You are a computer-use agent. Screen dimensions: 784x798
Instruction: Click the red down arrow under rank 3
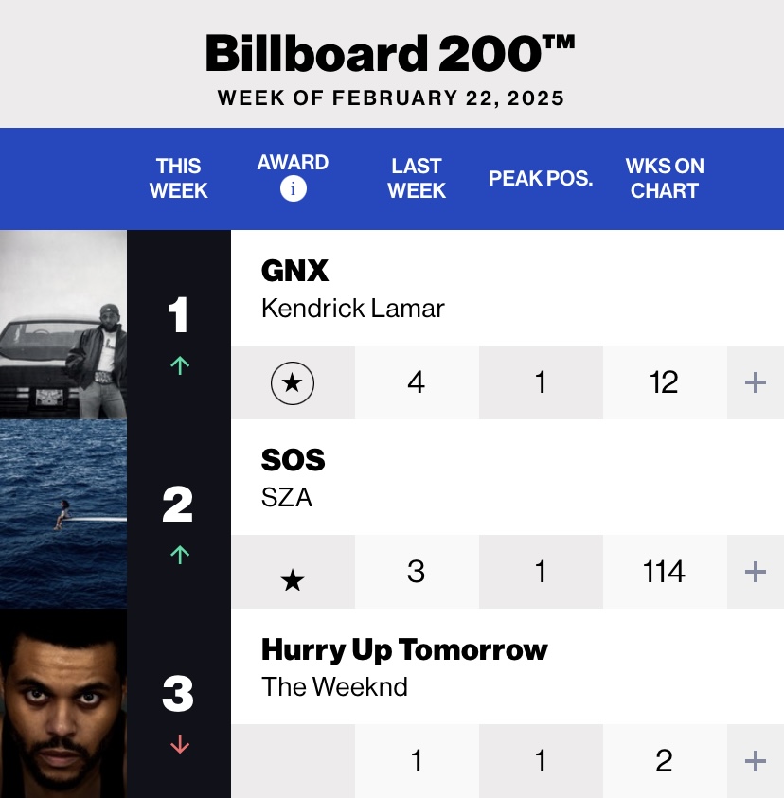(179, 745)
